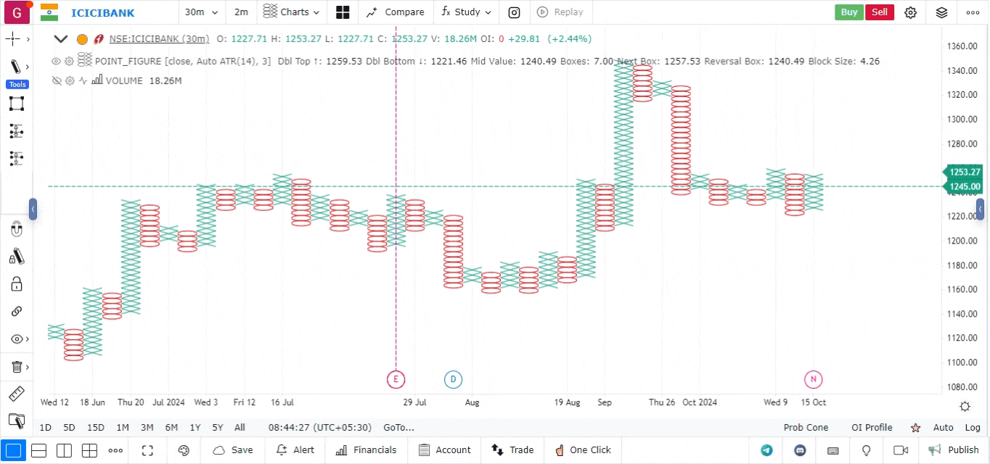Hide the POINT_FIGURE indicator using its eye icon
The image size is (990, 464).
56,62
